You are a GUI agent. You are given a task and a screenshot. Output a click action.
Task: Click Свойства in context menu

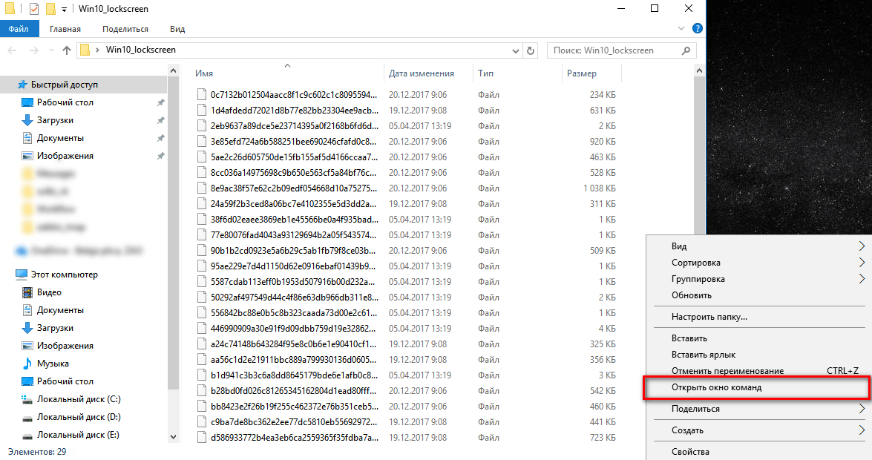coord(690,452)
